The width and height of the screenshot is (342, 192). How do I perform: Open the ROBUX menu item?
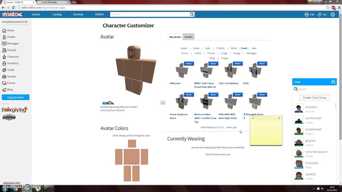99,14
